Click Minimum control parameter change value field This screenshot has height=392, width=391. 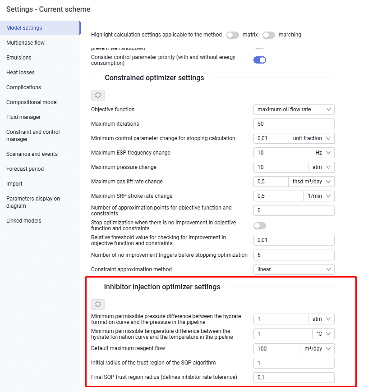(x=271, y=138)
